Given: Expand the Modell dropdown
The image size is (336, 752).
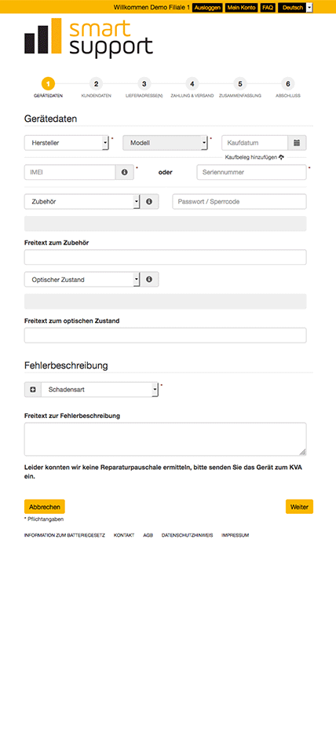Looking at the screenshot, I should tap(166, 142).
